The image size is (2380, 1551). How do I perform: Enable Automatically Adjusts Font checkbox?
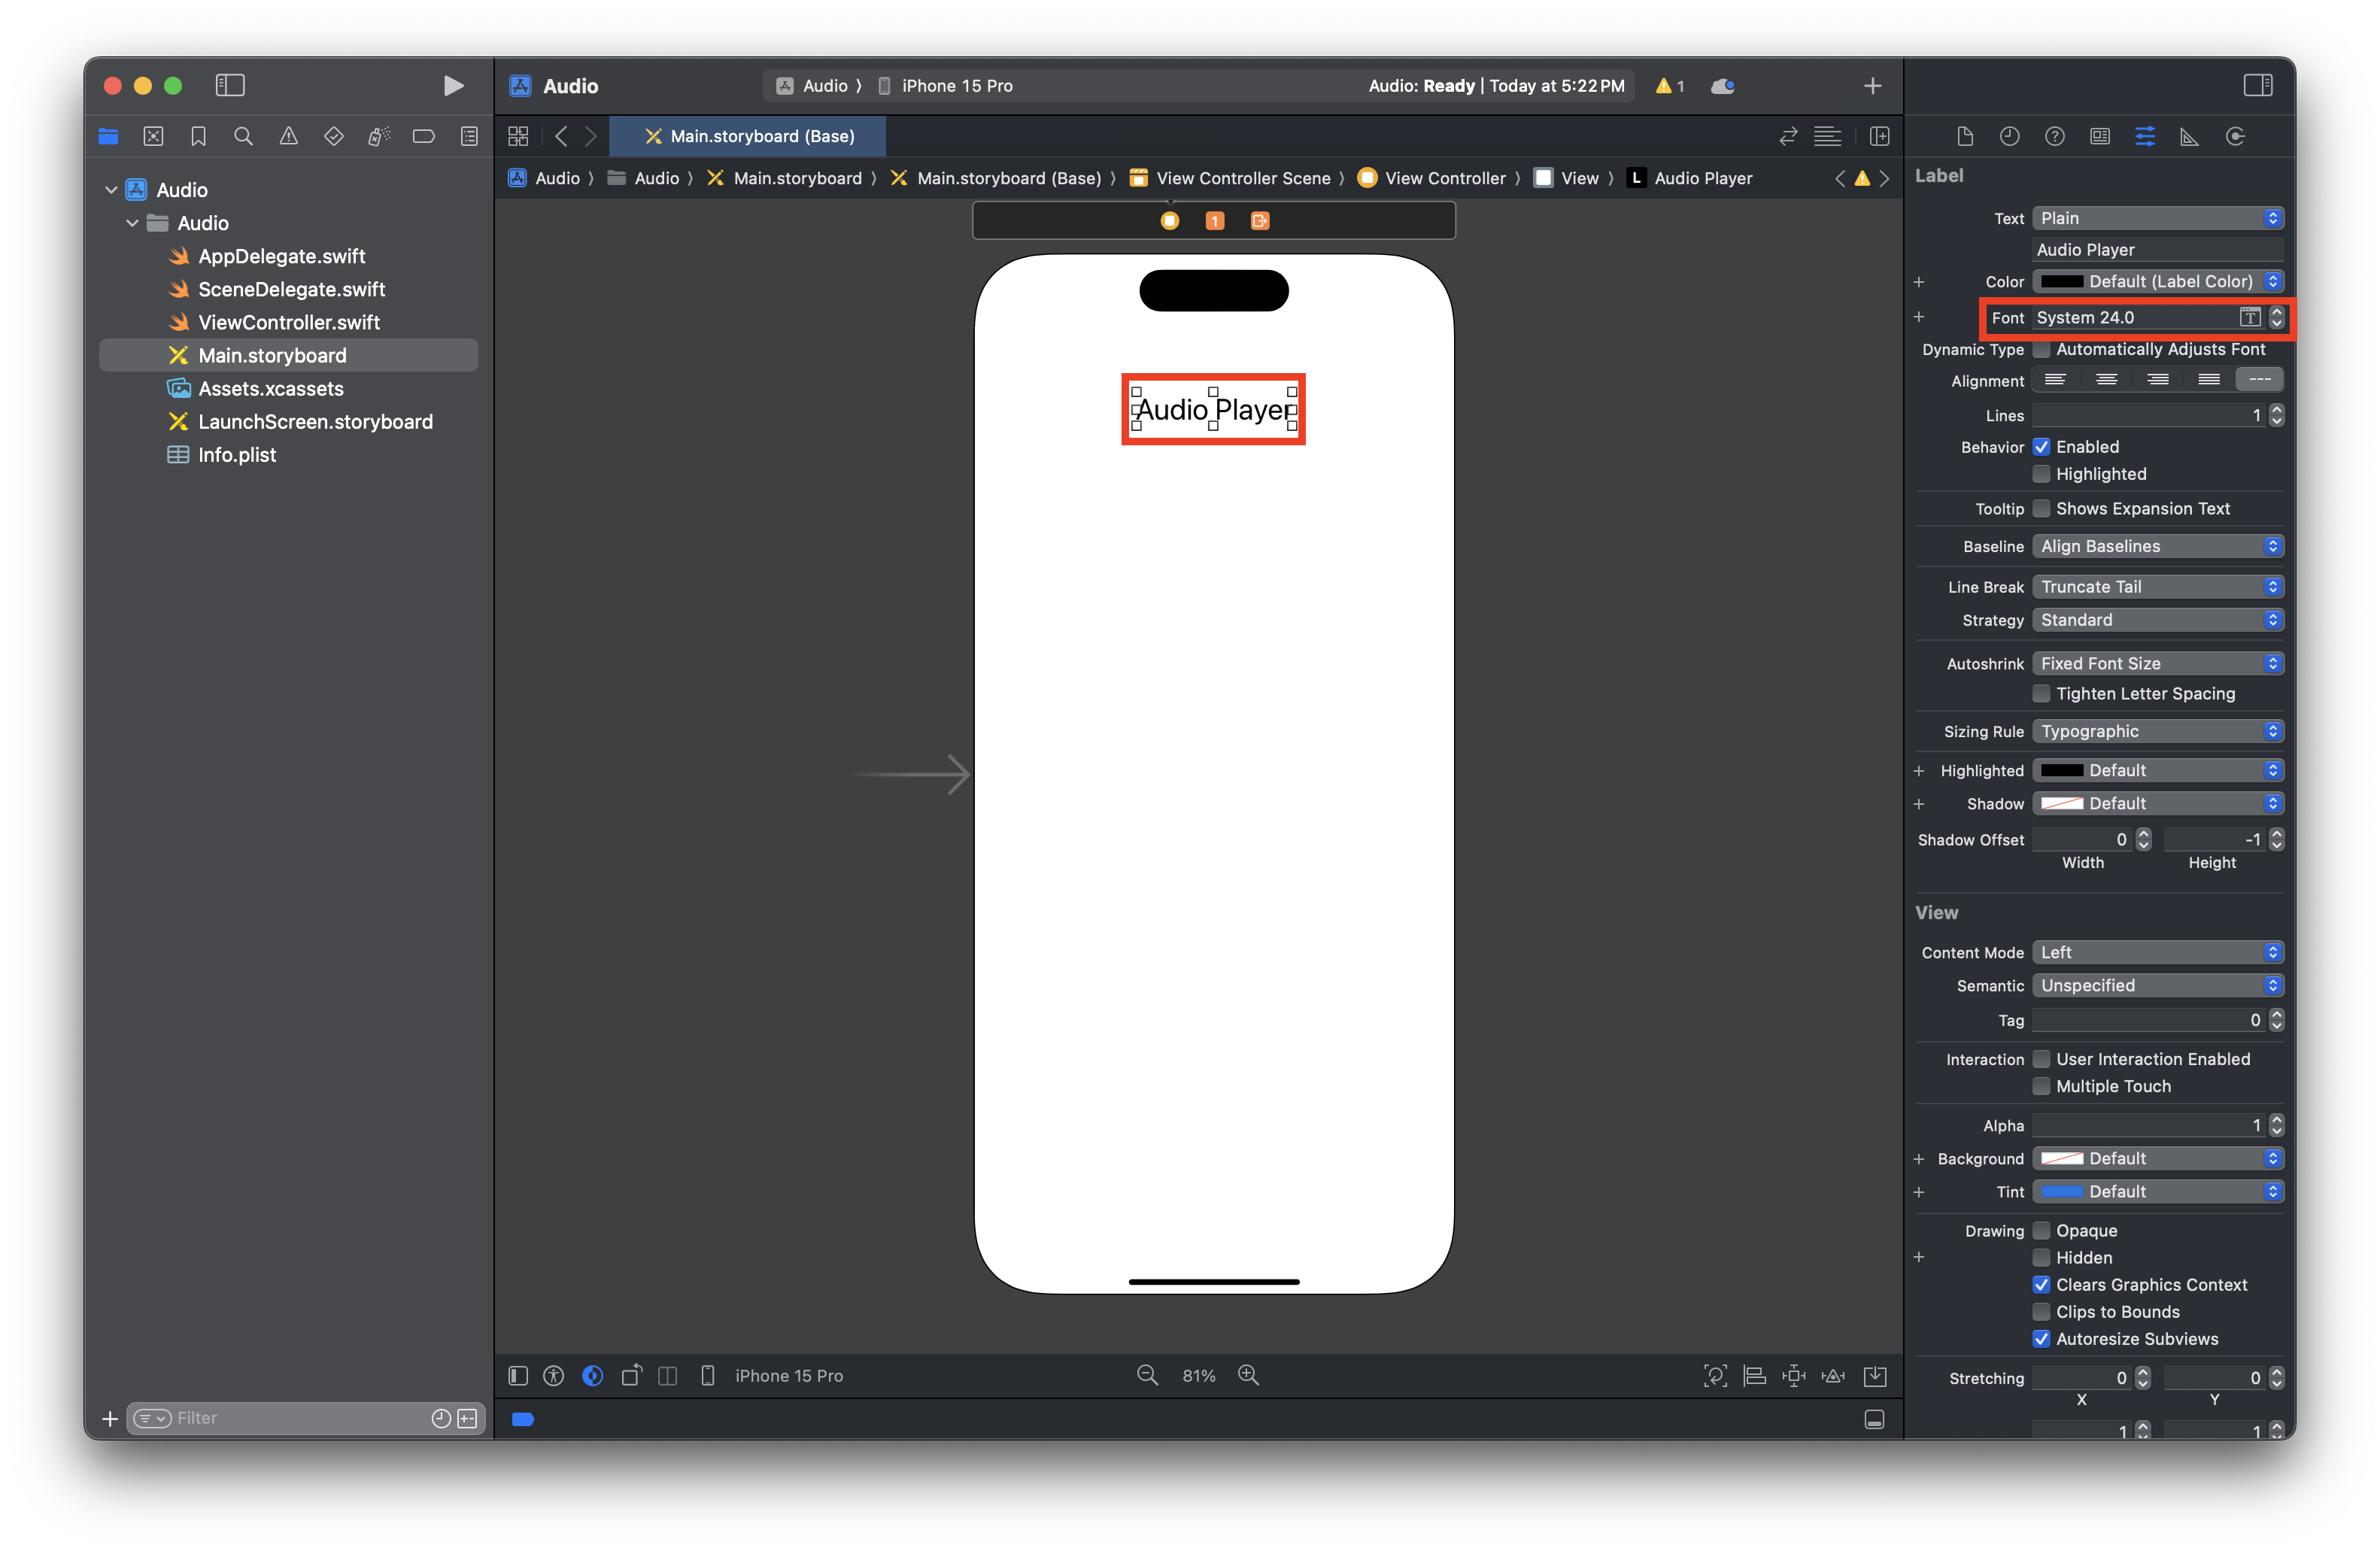point(2041,349)
